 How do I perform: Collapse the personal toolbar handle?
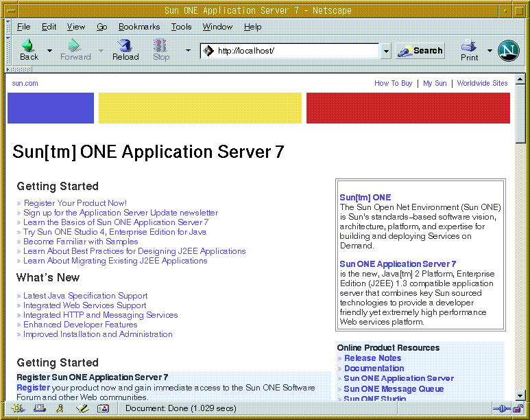[x=19, y=69]
